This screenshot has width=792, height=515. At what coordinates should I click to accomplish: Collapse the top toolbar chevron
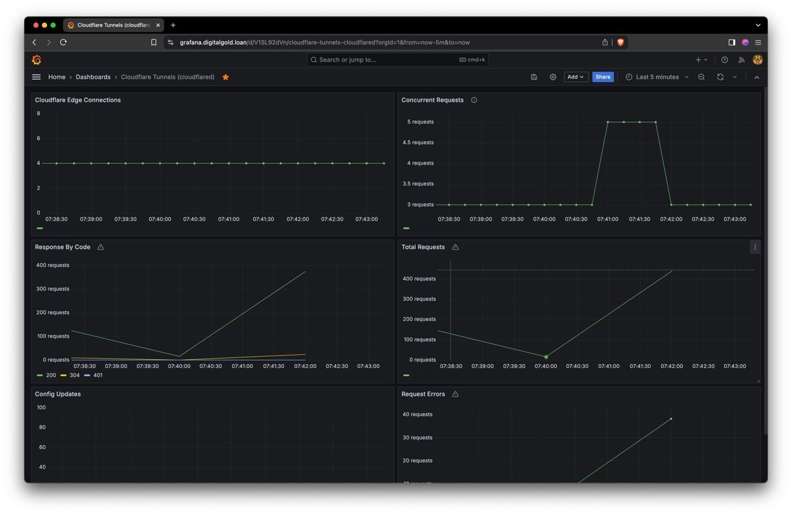757,77
